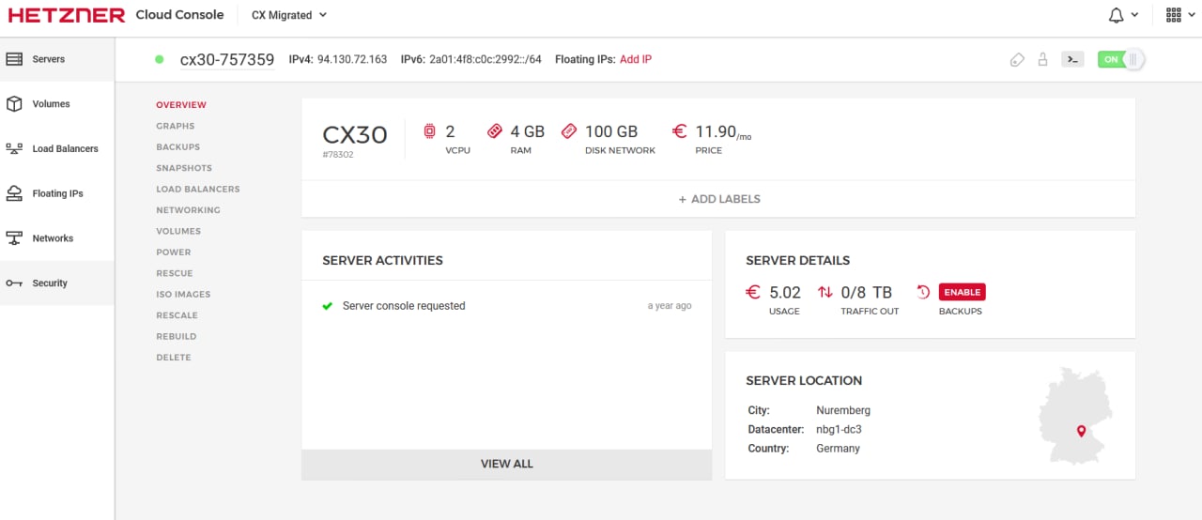Image resolution: width=1202 pixels, height=520 pixels.
Task: Open the Volumes server tab
Action: 178,231
